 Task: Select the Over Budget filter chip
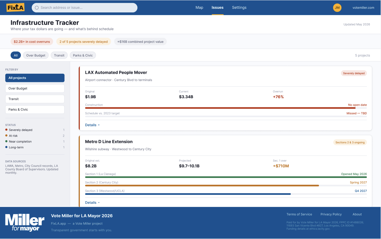[x=36, y=55]
